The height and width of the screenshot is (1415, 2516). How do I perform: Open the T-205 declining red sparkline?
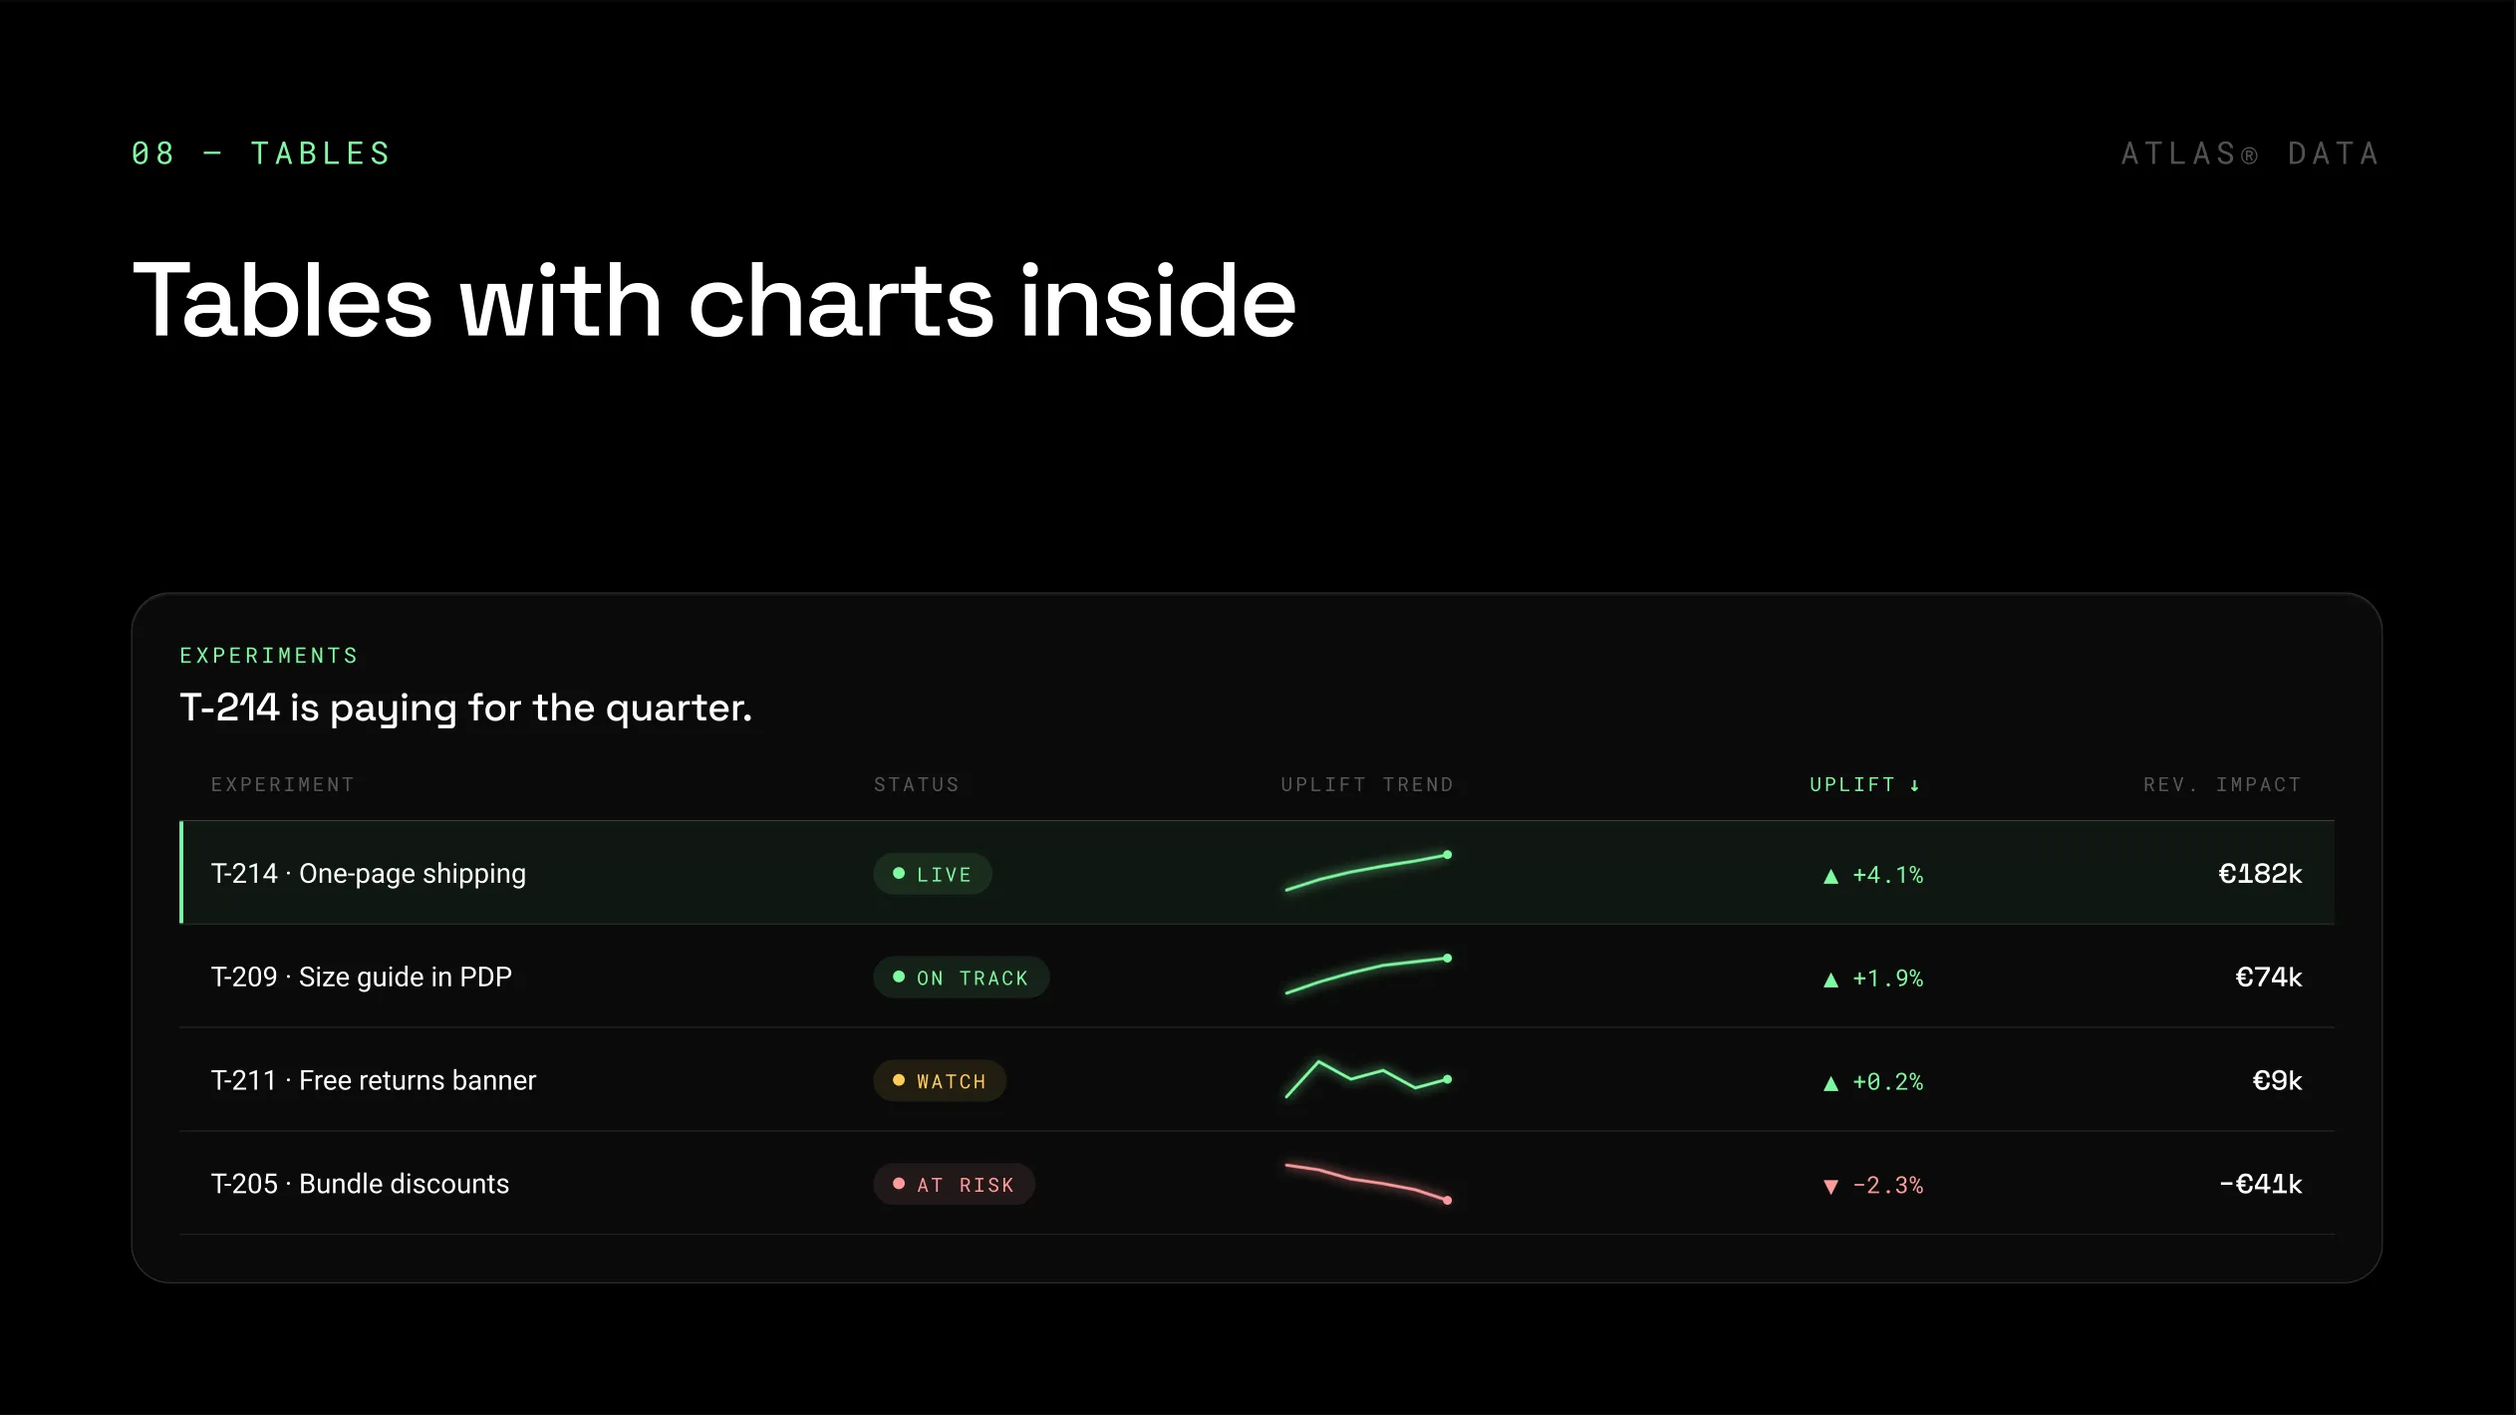1368,1183
